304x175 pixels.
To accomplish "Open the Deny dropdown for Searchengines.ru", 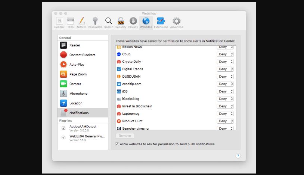I will (x=225, y=128).
